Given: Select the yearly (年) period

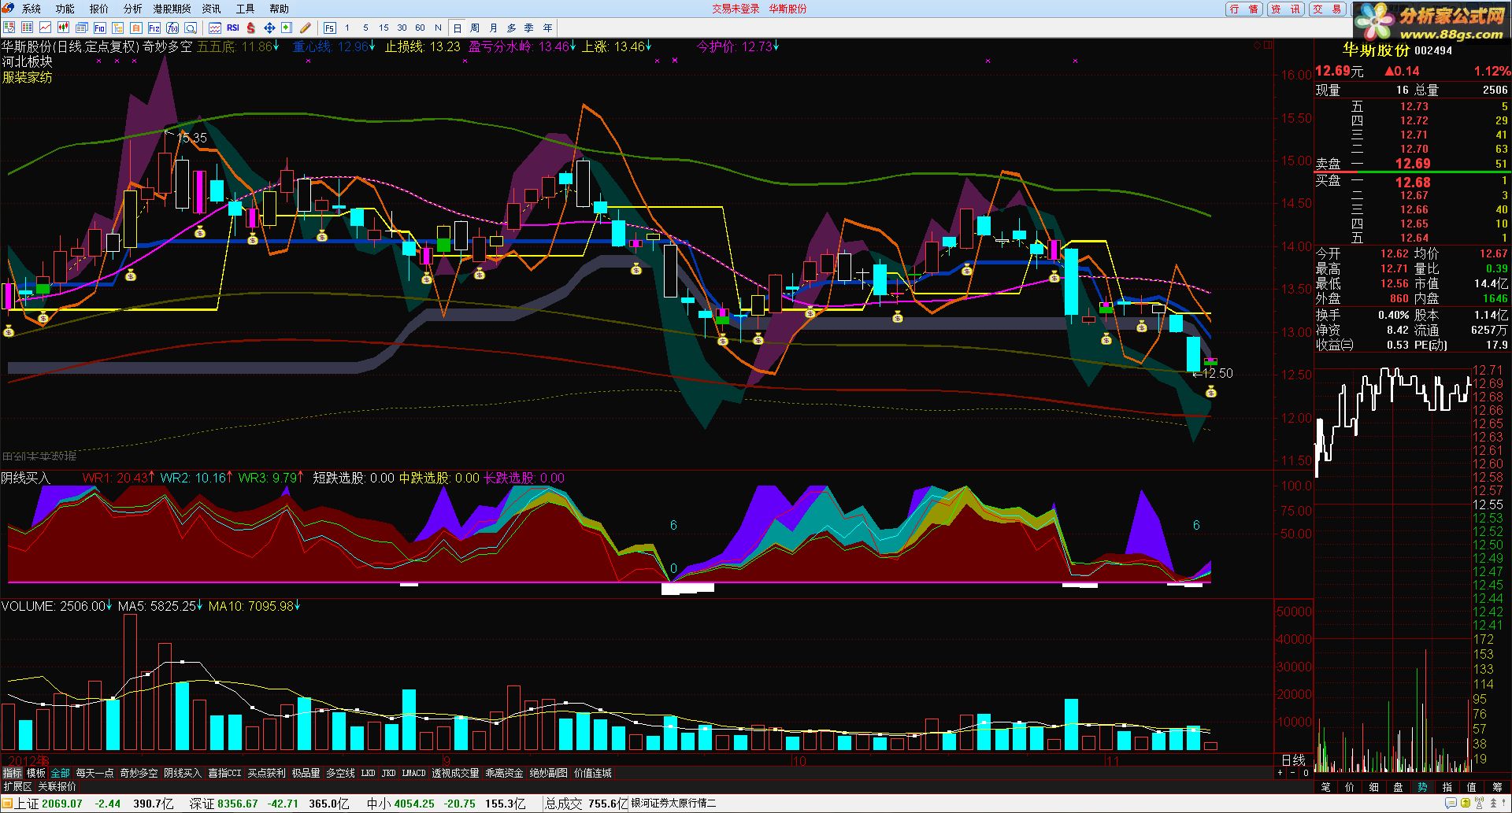Looking at the screenshot, I should pyautogui.click(x=547, y=28).
